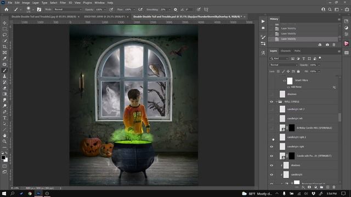Toggle visibility of candlelight right layer
The image size is (351, 197).
click(271, 147)
